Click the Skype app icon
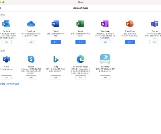Viewport: 161px width, 134px height. (31, 59)
